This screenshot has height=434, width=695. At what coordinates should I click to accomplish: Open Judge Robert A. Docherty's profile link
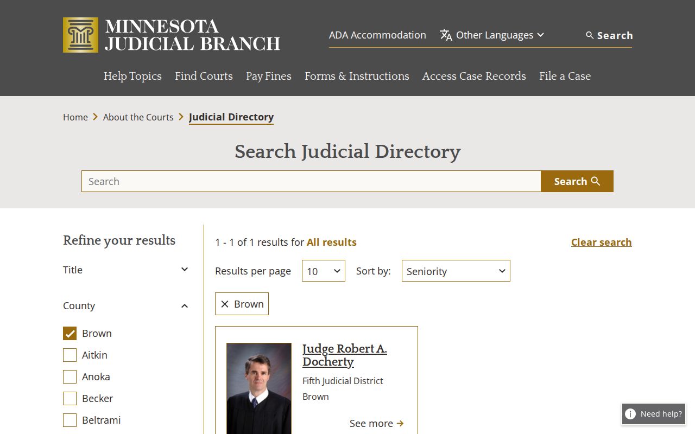345,355
